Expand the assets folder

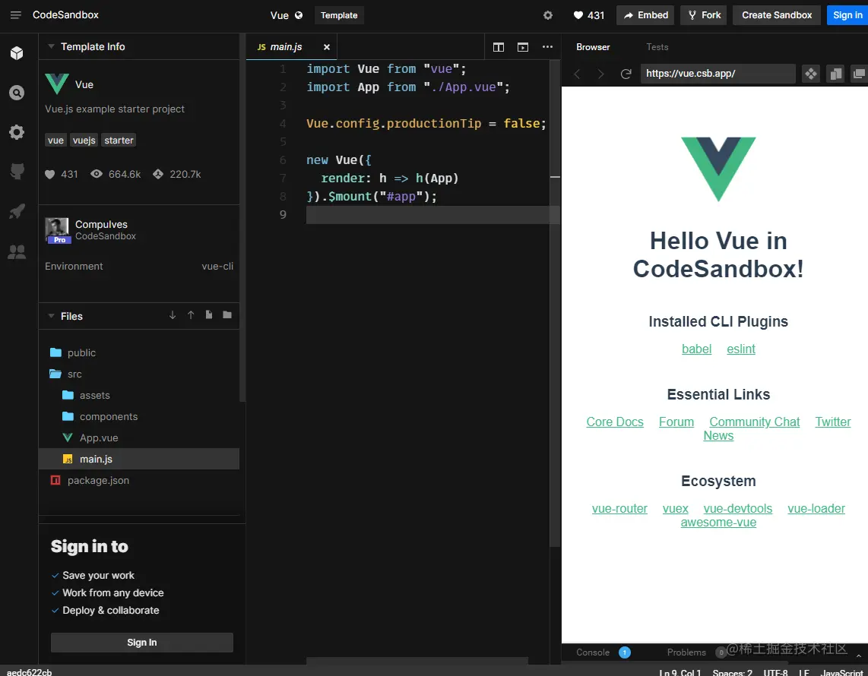[139, 395]
